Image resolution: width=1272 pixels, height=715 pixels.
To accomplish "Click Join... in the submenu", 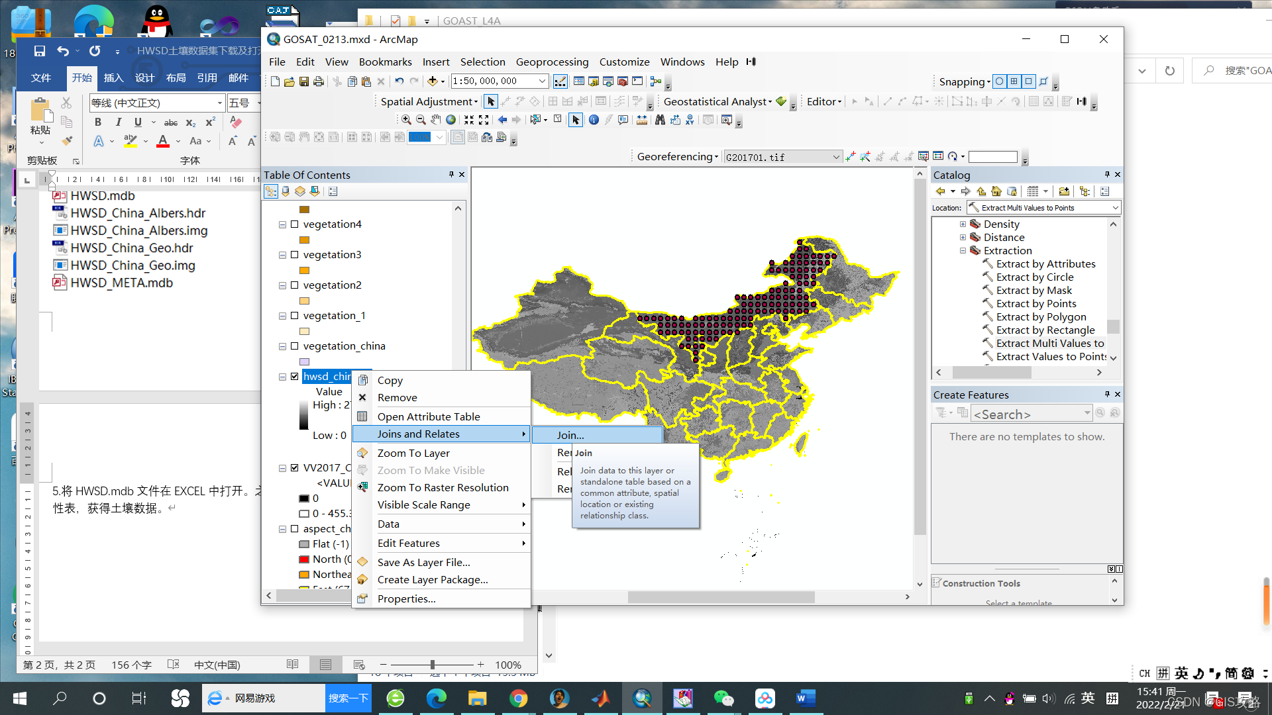I will (570, 435).
